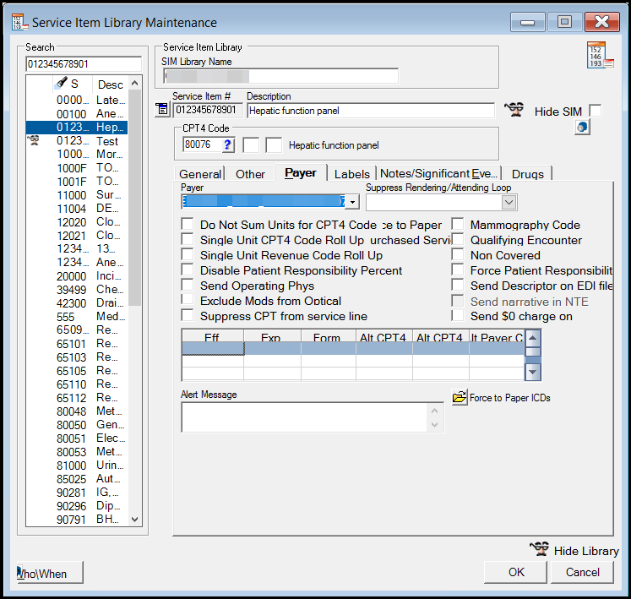Click the flashlight icon in list header
Image resolution: width=631 pixels, height=599 pixels.
tap(61, 83)
